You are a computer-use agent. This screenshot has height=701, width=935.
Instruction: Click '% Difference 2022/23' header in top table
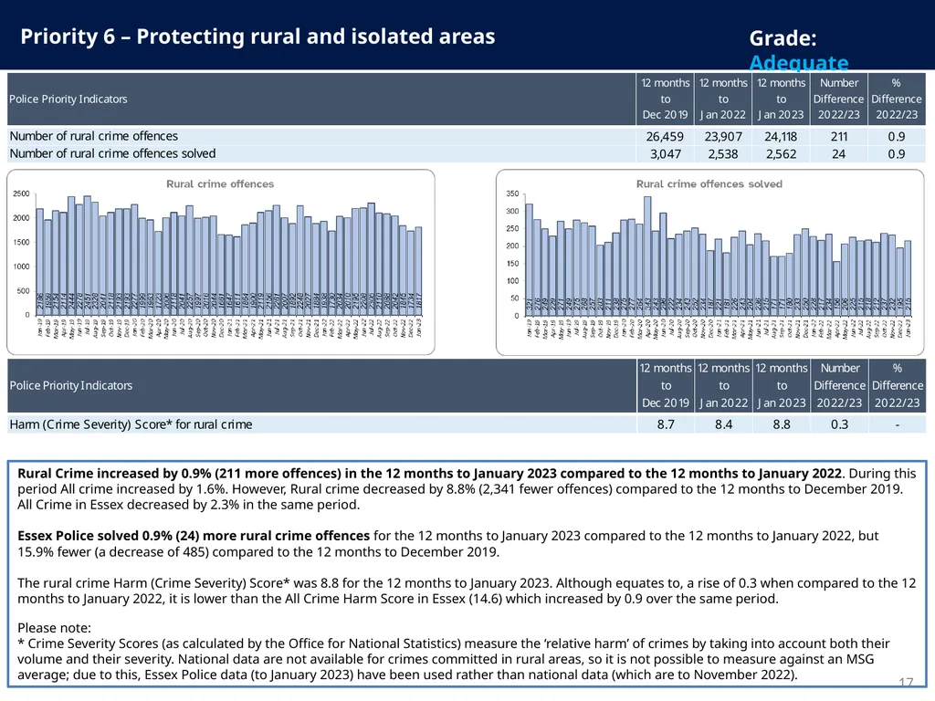pos(897,99)
